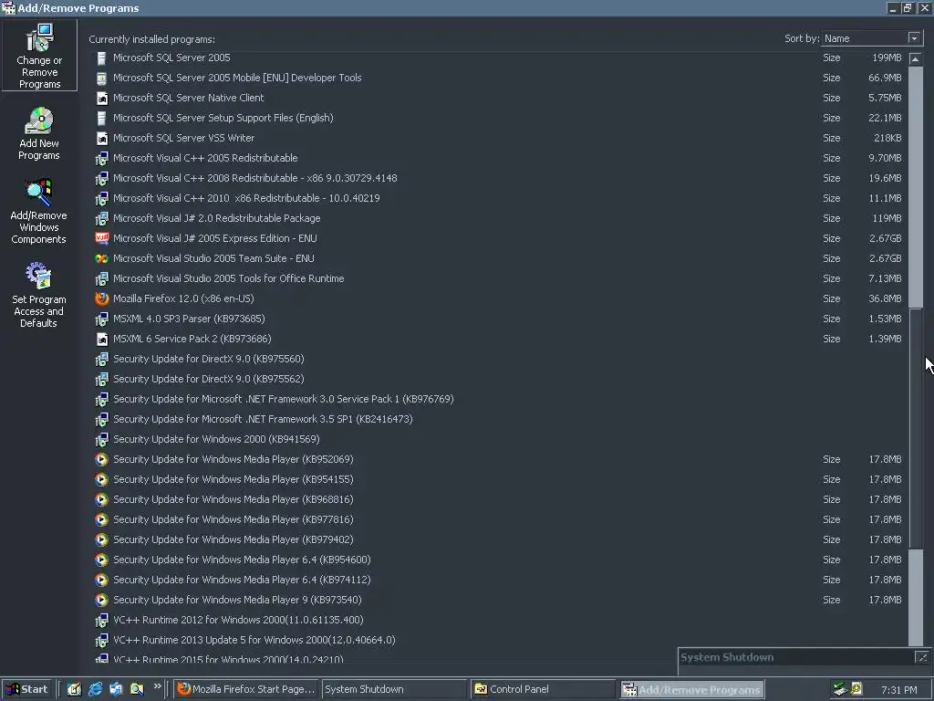Launch Internet Explorer from quick launch

click(95, 689)
